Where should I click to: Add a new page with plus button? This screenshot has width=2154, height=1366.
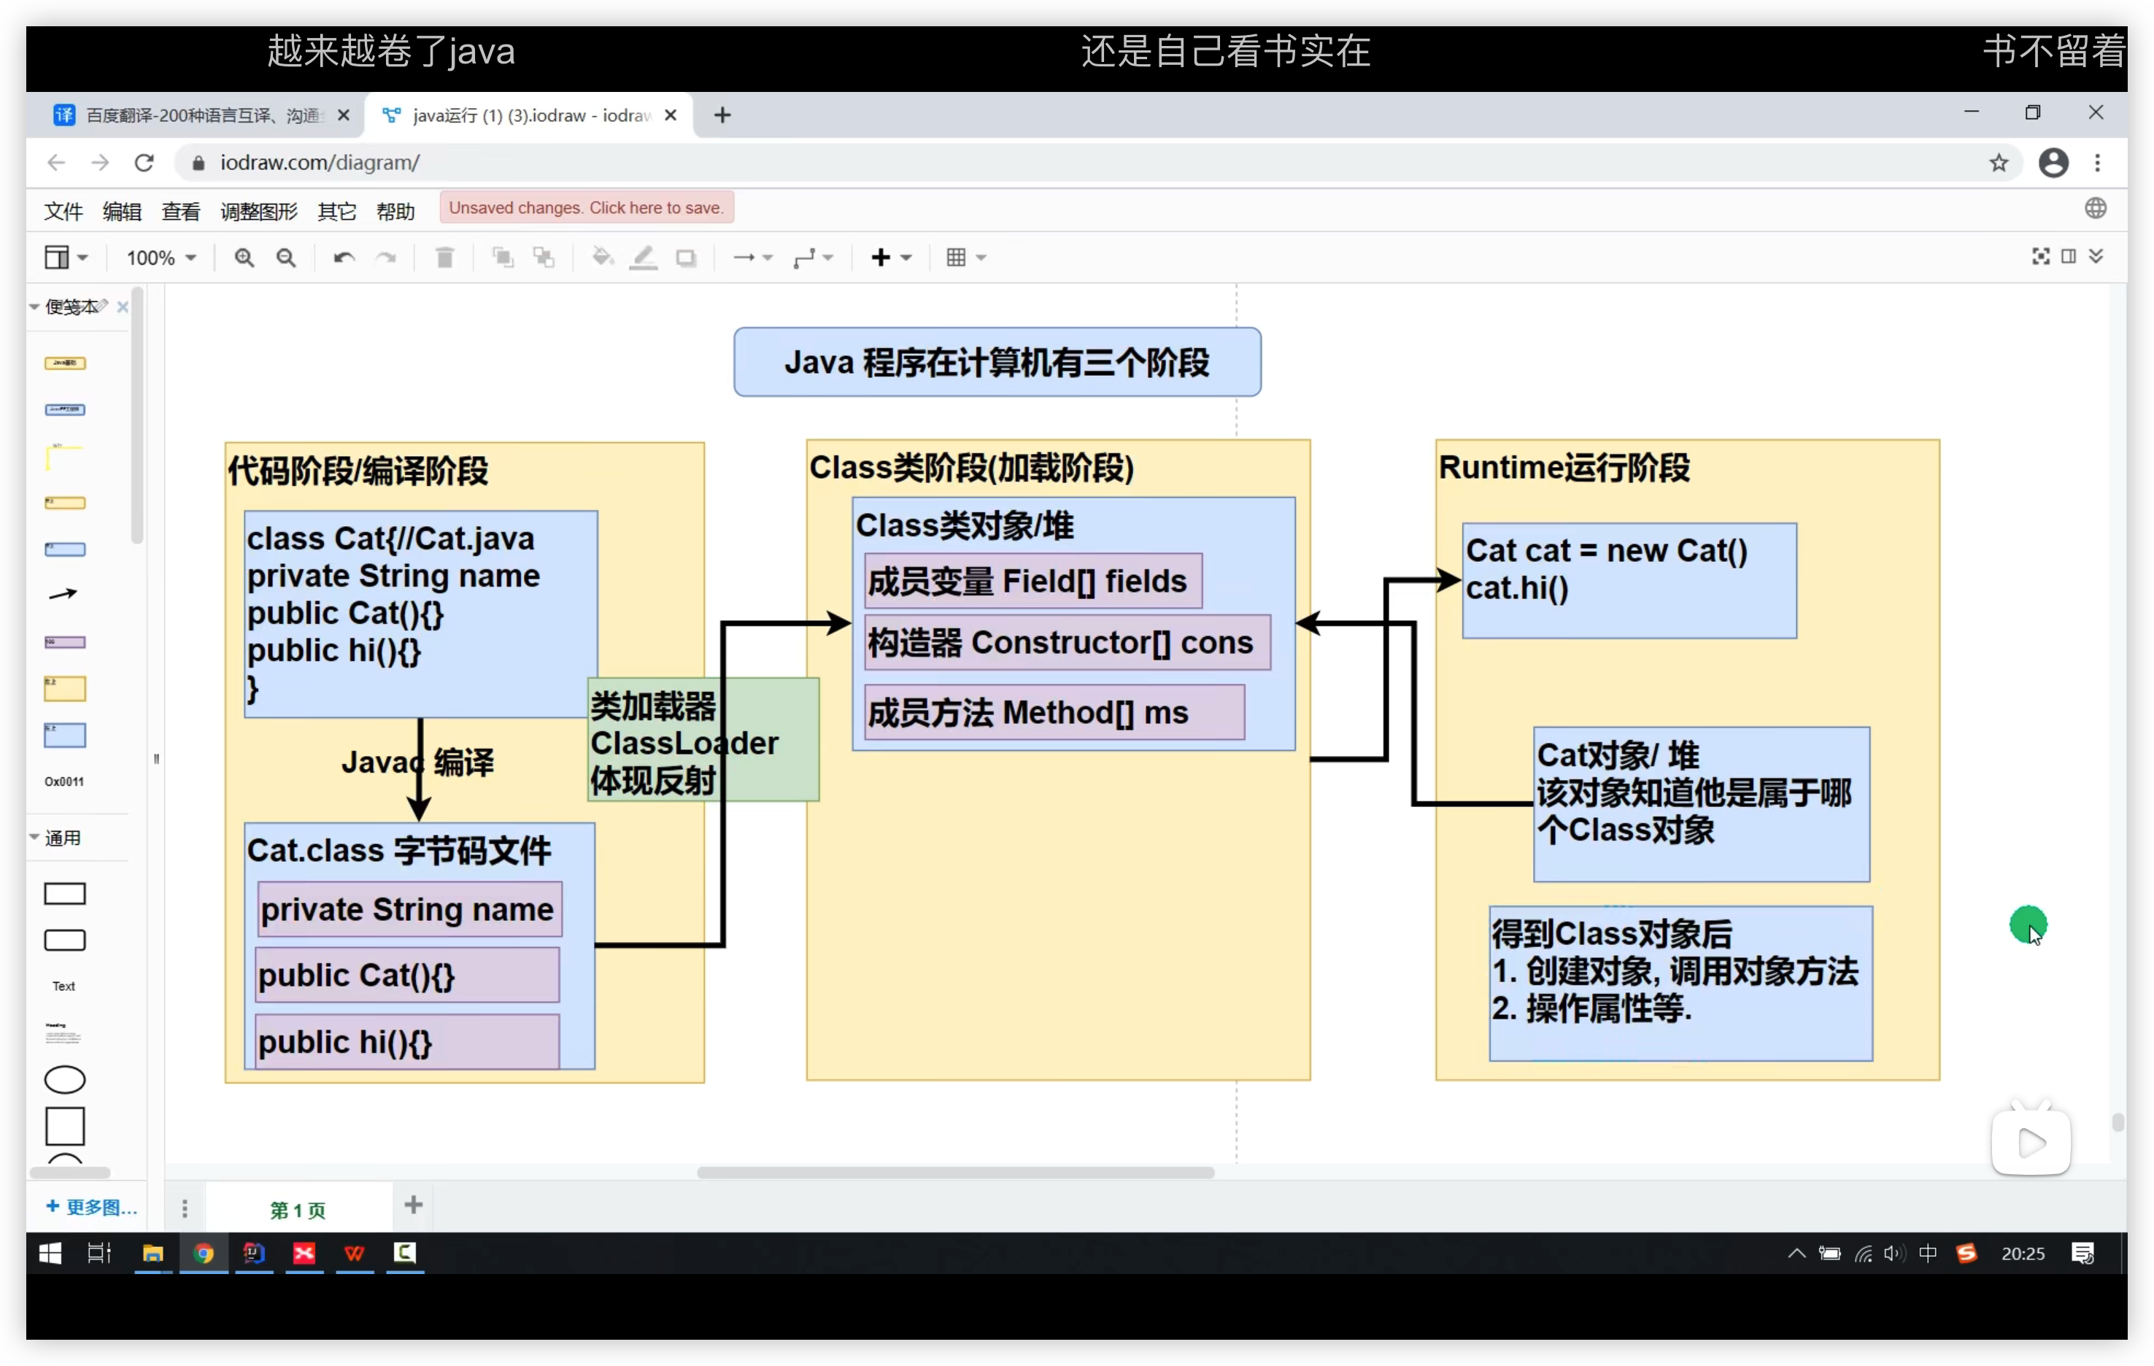click(x=413, y=1205)
